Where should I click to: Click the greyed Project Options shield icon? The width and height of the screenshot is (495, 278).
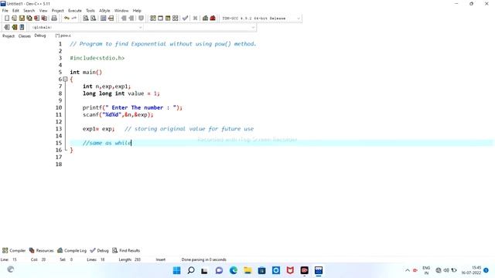pyautogui.click(x=141, y=19)
